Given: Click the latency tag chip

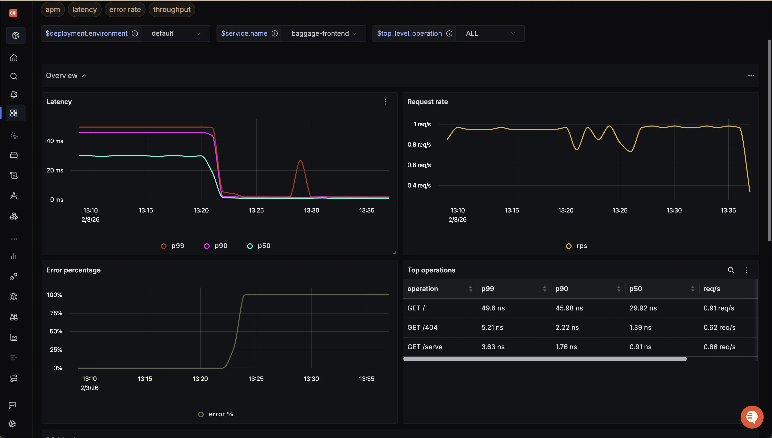Looking at the screenshot, I should pos(84,10).
